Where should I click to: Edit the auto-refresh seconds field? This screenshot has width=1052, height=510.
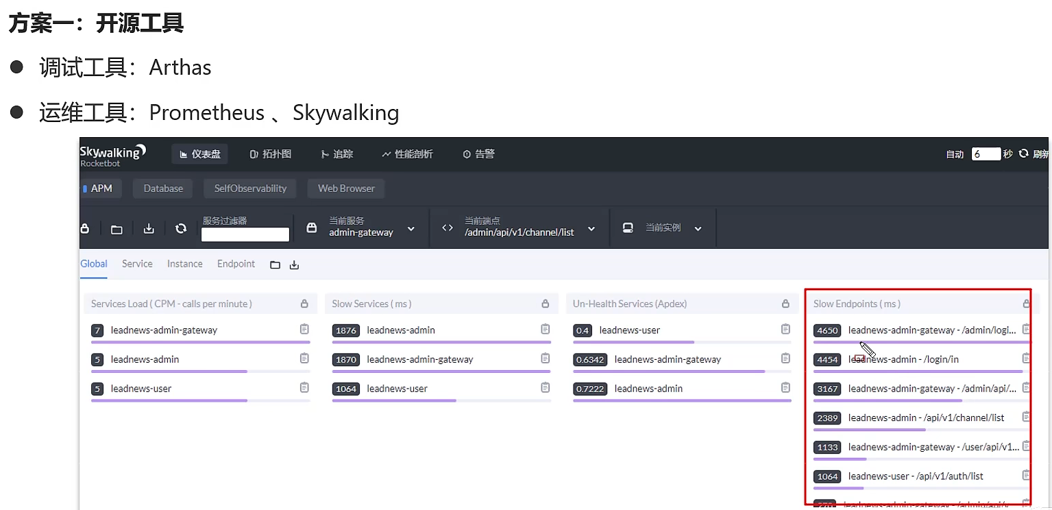[x=986, y=154]
